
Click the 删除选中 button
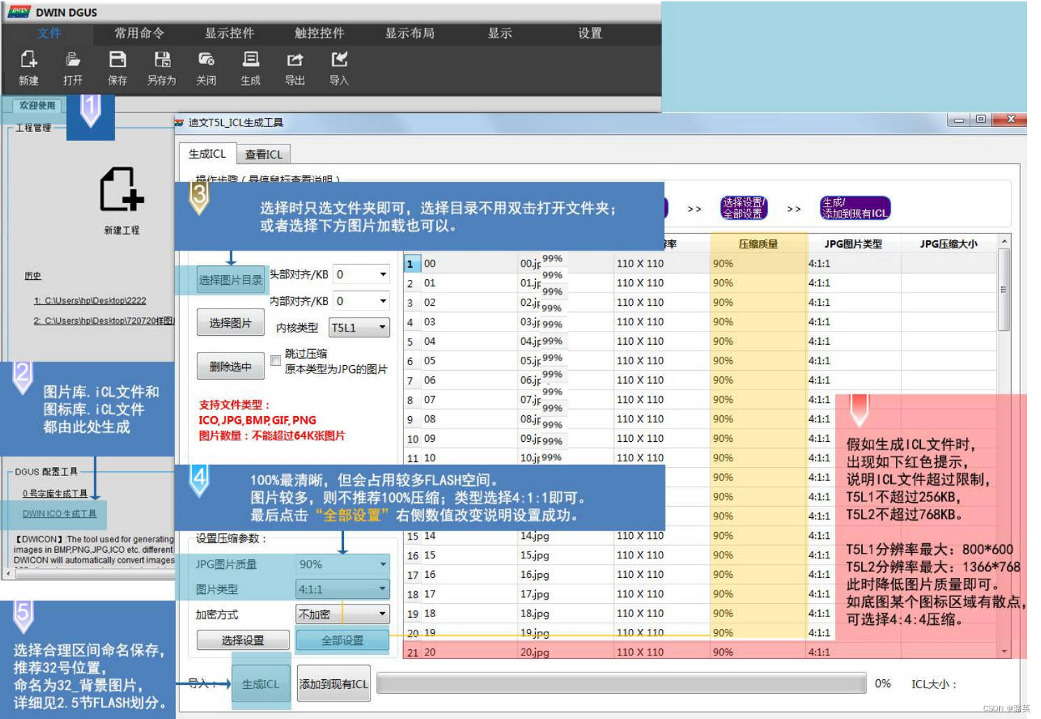pos(231,366)
